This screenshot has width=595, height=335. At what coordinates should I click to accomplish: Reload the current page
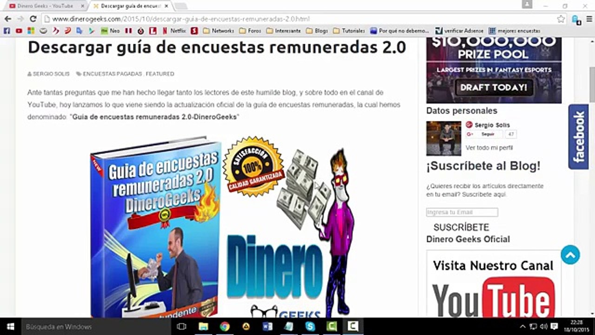pos(33,19)
